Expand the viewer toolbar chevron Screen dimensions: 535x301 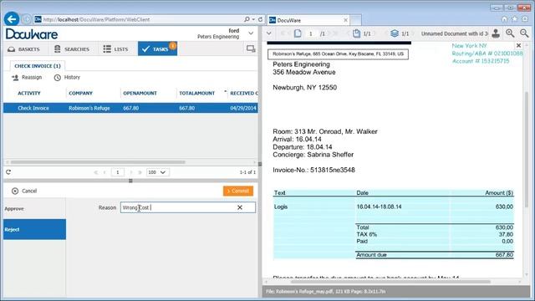pyautogui.click(x=269, y=33)
